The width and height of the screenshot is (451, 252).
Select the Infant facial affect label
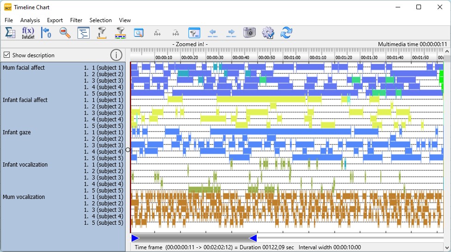click(x=25, y=100)
